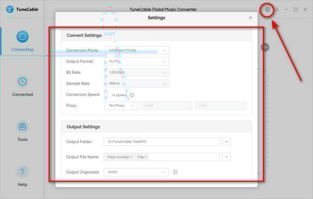Click the TuneCable logo icon
This screenshot has height=199, width=313.
click(10, 9)
